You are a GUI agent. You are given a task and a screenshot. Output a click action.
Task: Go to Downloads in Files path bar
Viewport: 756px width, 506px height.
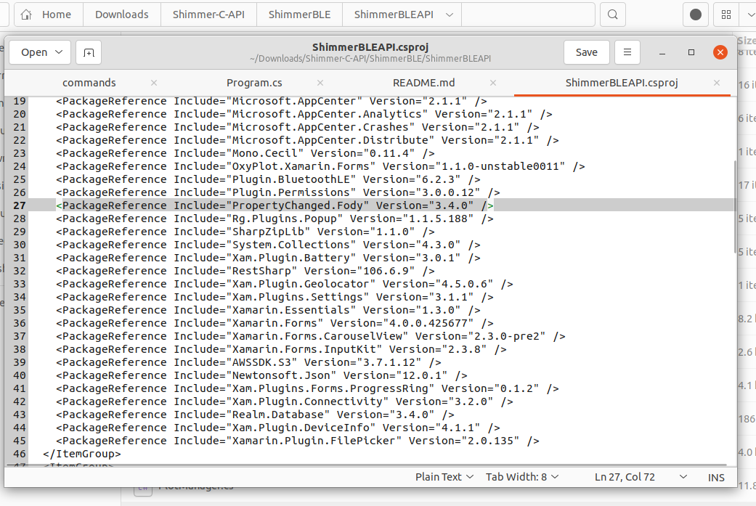tap(122, 15)
